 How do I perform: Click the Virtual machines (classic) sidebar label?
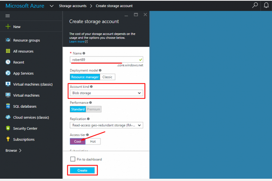pyautogui.click(x=33, y=84)
